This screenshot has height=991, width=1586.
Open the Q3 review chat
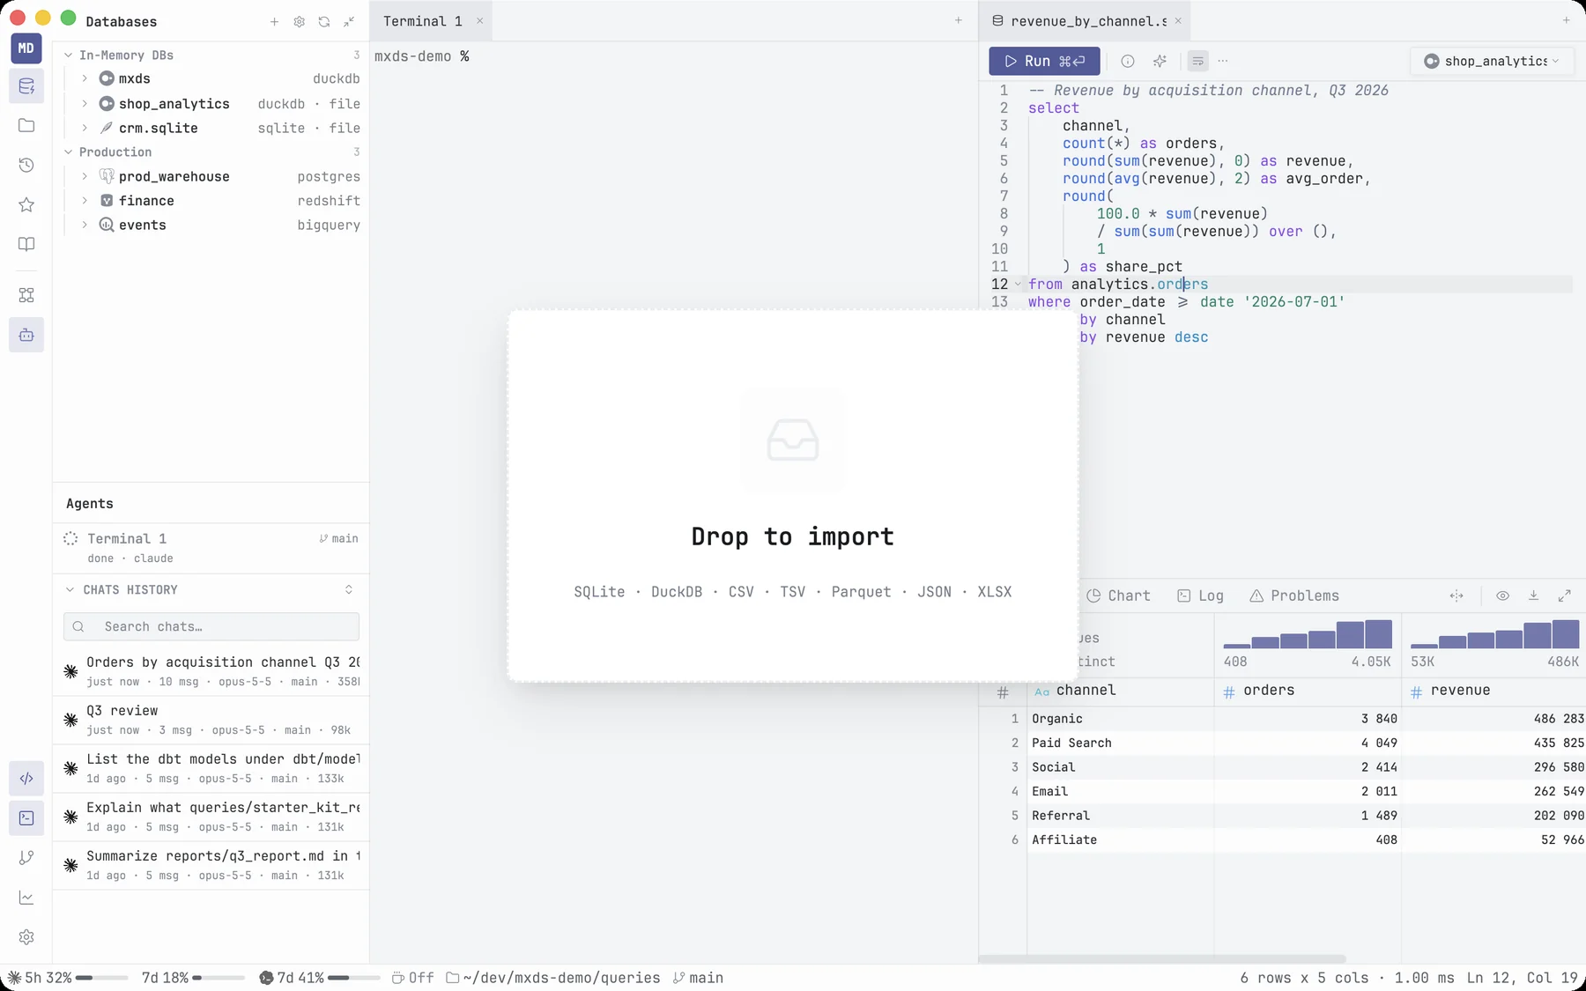point(211,720)
